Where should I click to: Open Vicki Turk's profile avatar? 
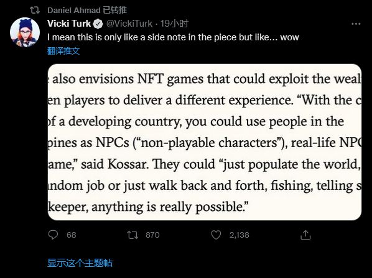pos(25,32)
